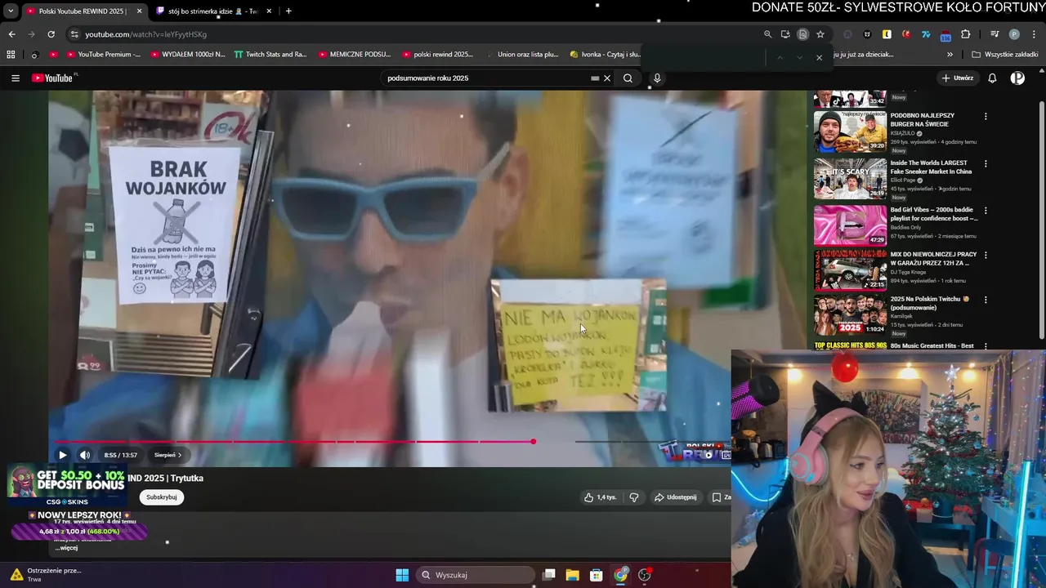Open the YouTube Premium bookmark
This screenshot has height=588, width=1046.
102,55
